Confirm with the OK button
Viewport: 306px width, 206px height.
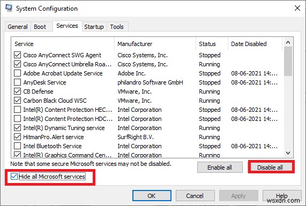(x=152, y=196)
